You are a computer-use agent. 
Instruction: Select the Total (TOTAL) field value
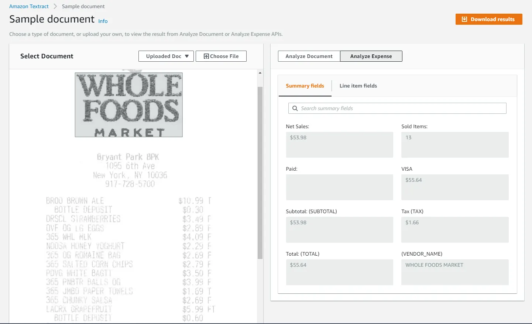(x=339, y=272)
